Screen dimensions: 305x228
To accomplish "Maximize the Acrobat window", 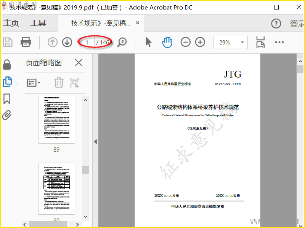I will pyautogui.click(x=276, y=7).
